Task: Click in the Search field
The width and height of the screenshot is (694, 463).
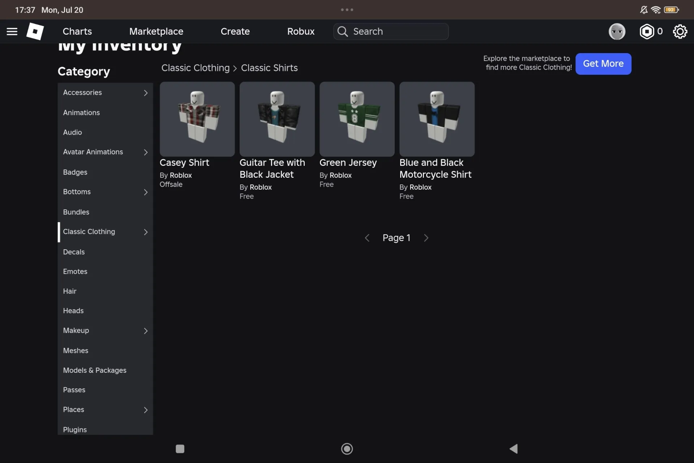Action: click(x=391, y=31)
